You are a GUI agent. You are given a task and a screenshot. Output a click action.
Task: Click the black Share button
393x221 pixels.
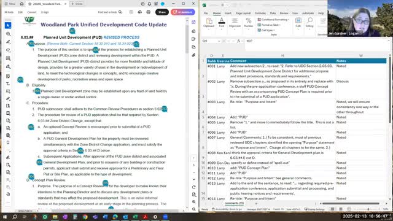pos(162,12)
